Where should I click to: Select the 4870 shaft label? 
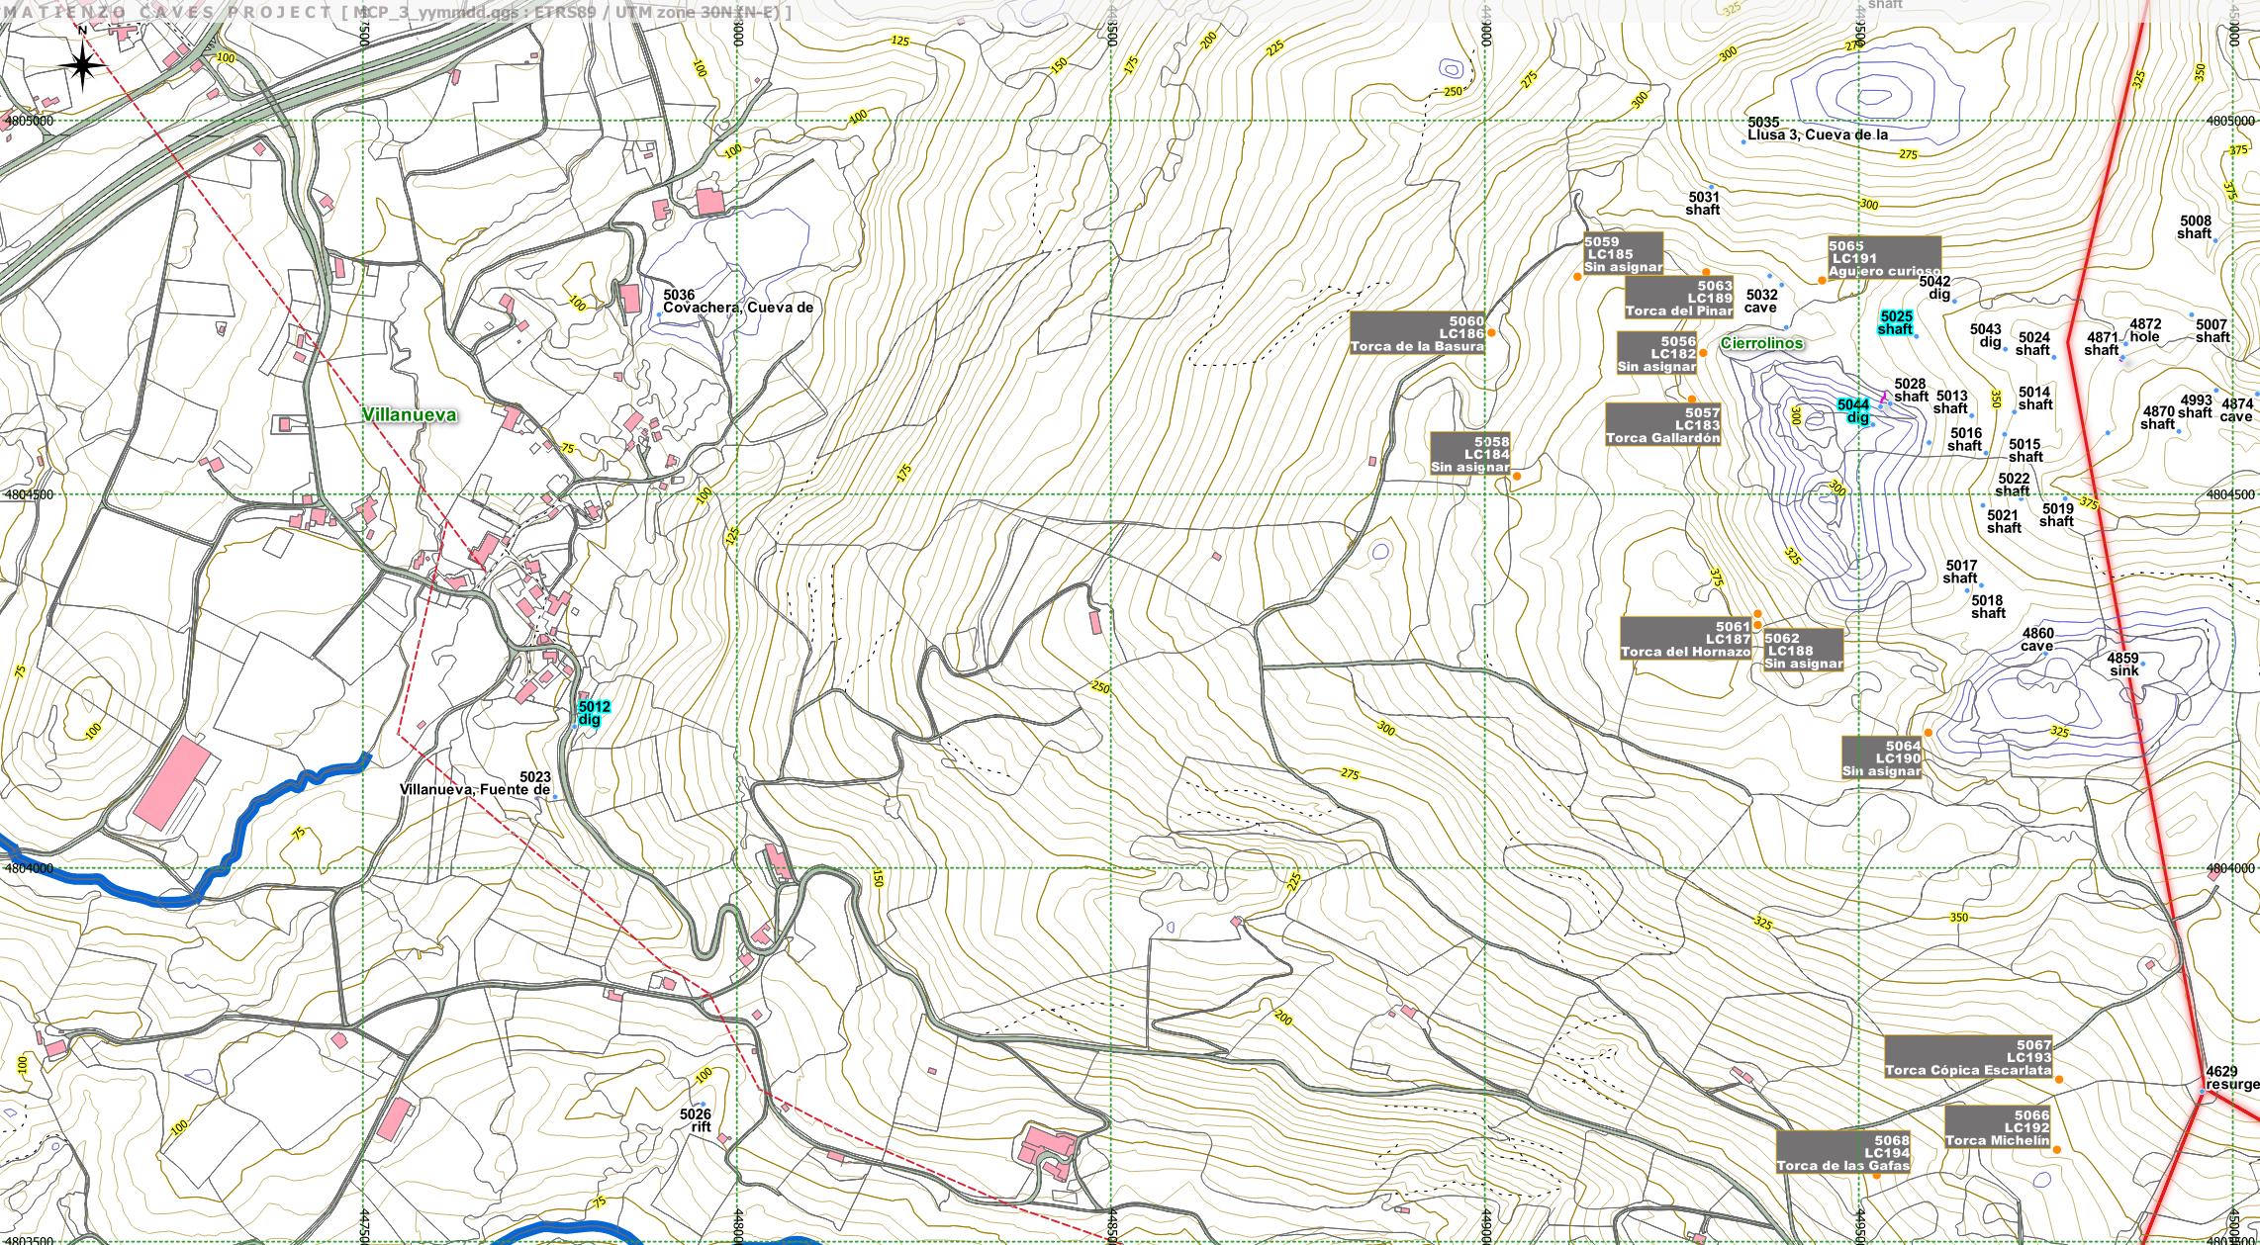click(2159, 417)
